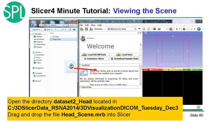Click the Welcome panel vertical scrollbar

(x=141, y=64)
